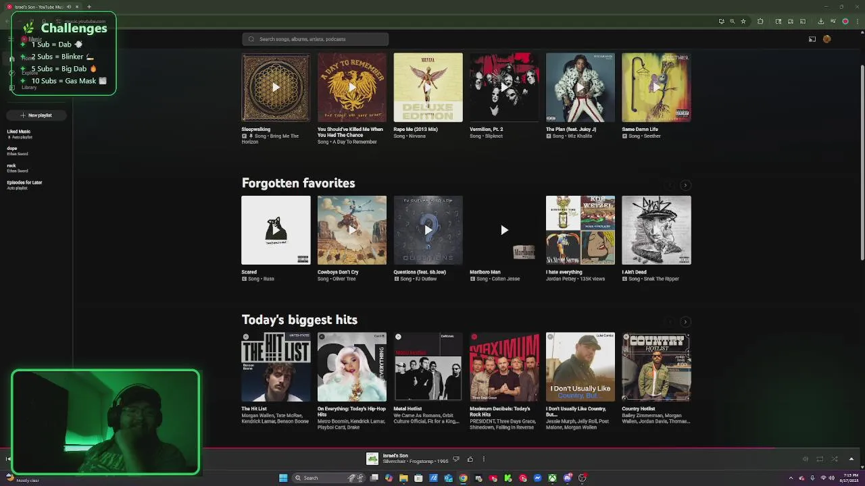Image resolution: width=865 pixels, height=486 pixels.
Task: Show next Forgotten favorites items arrow
Action: [x=685, y=185]
